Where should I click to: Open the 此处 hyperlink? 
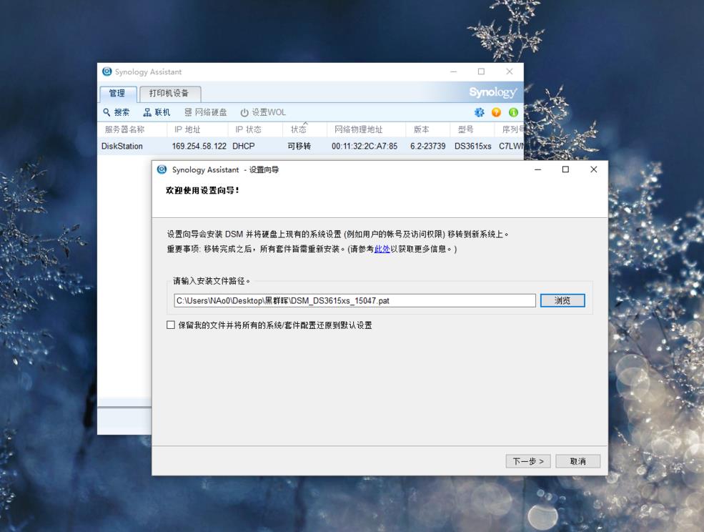coord(380,249)
